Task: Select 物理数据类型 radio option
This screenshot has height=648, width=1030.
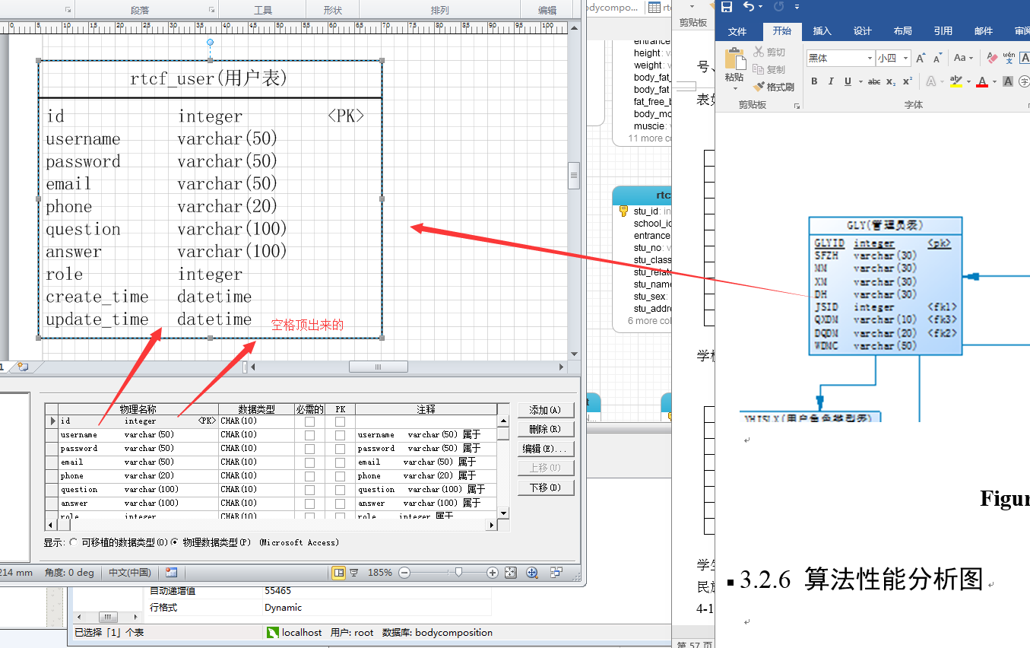Action: pyautogui.click(x=175, y=542)
